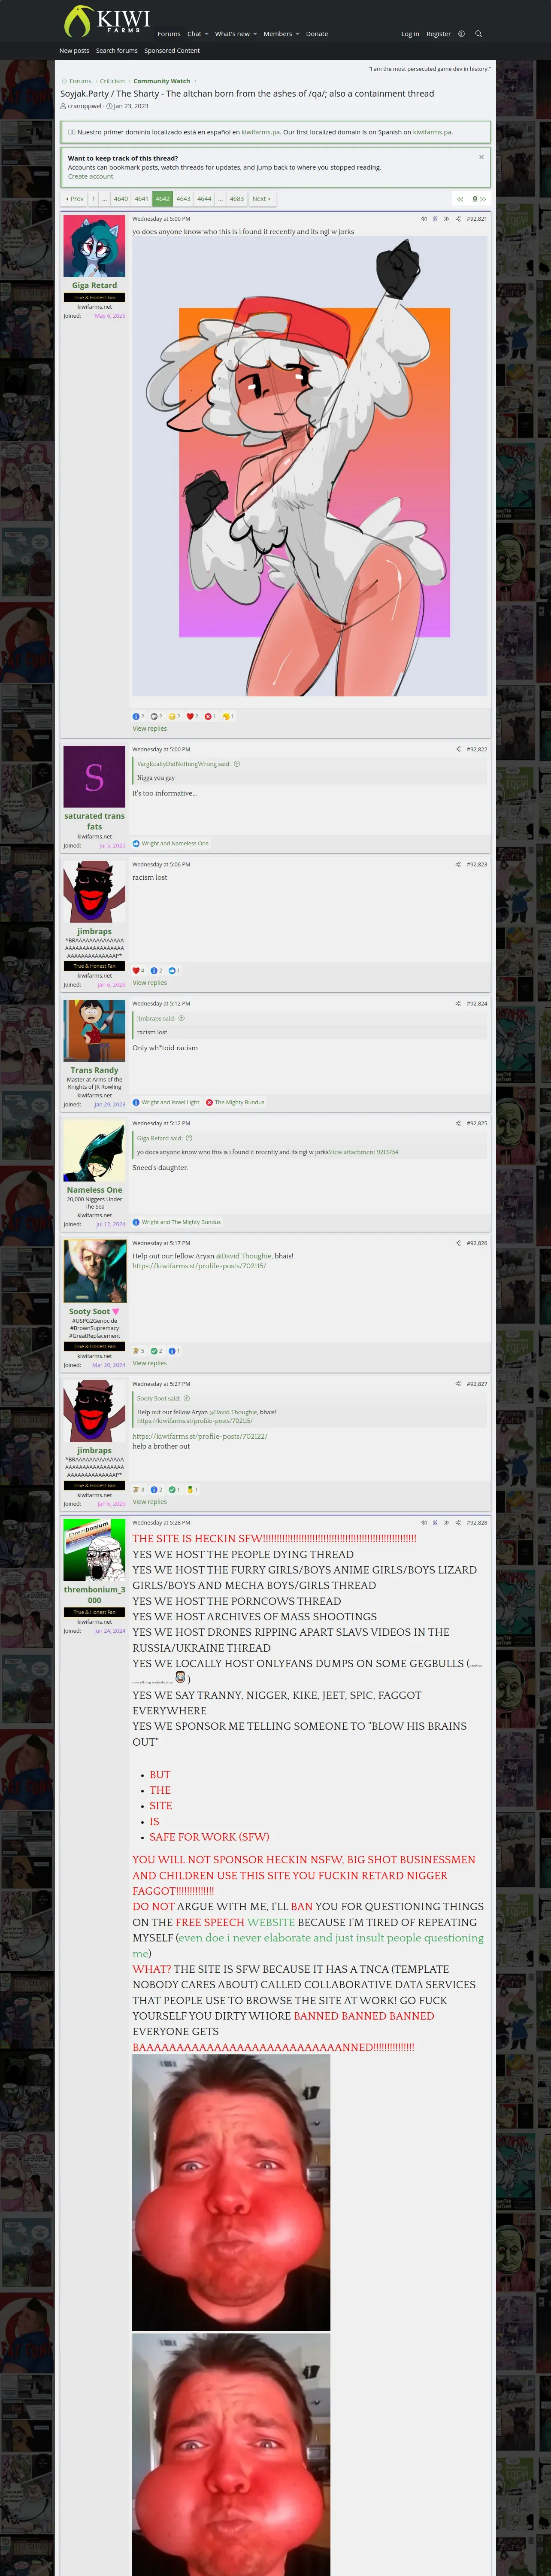
Task: Click the Log in link
Action: pos(410,34)
